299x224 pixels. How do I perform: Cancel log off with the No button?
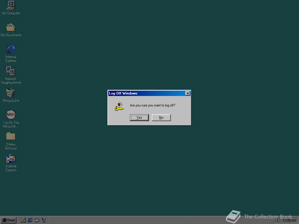click(161, 118)
